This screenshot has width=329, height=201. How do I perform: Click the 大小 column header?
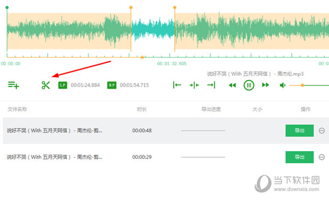click(x=257, y=109)
